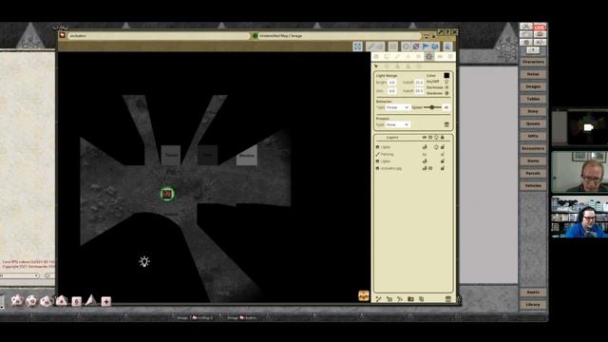The height and width of the screenshot is (342, 608).
Task: Toggle visibility of the second Lights layer
Action: coord(425,161)
